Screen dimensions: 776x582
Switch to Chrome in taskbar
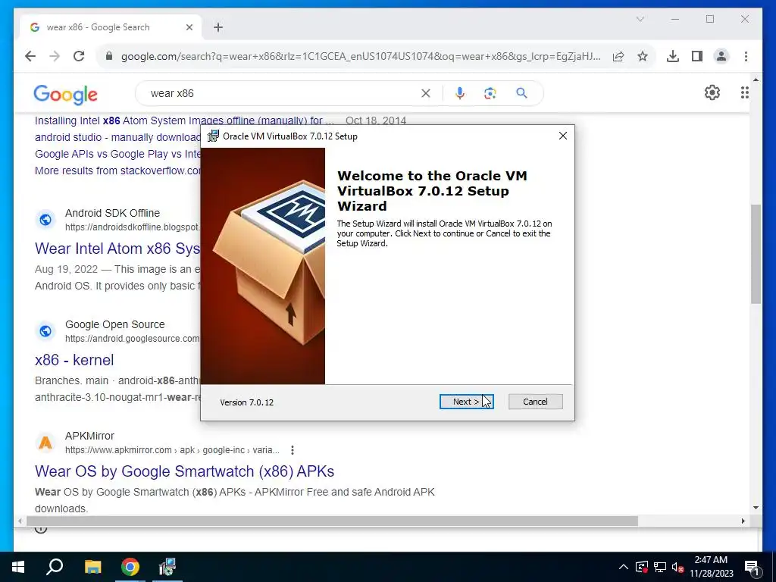tap(130, 567)
